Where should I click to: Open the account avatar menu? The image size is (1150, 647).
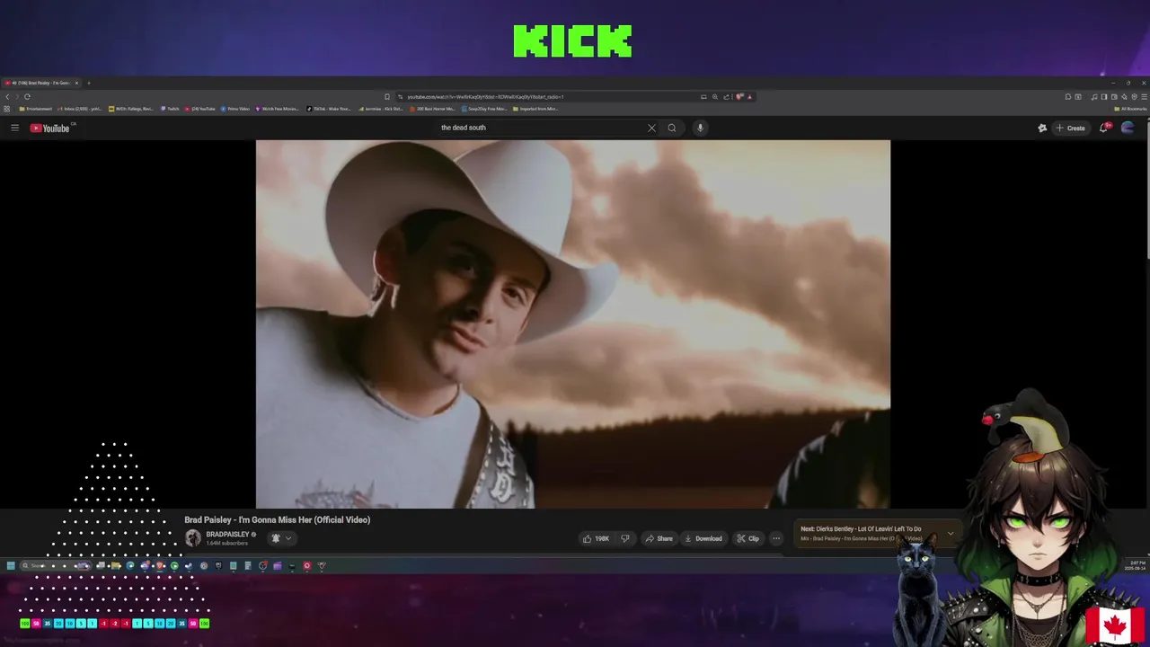1128,128
